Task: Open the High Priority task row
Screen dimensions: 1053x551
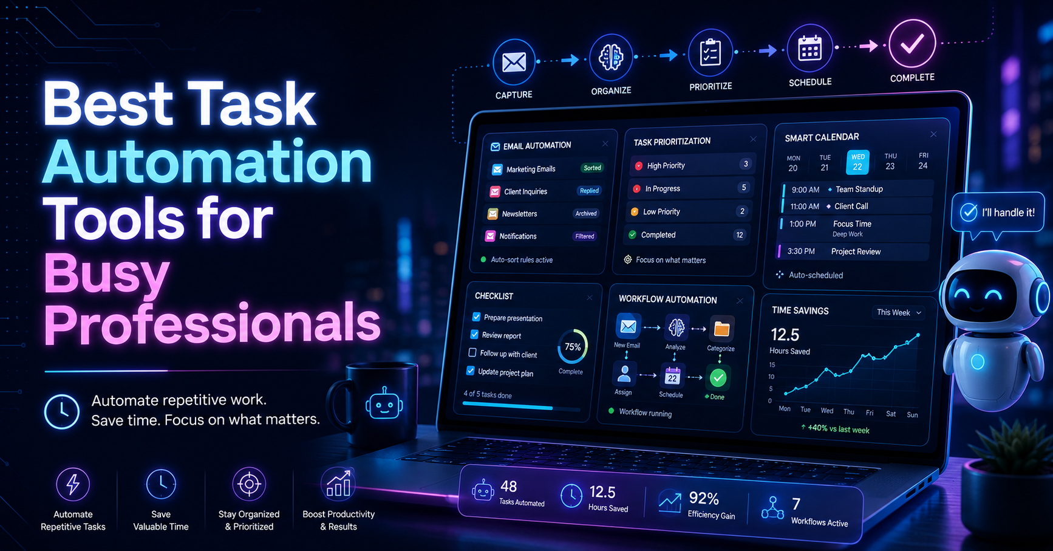Action: point(693,165)
